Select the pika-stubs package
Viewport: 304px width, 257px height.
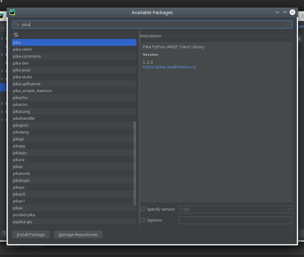click(74, 77)
